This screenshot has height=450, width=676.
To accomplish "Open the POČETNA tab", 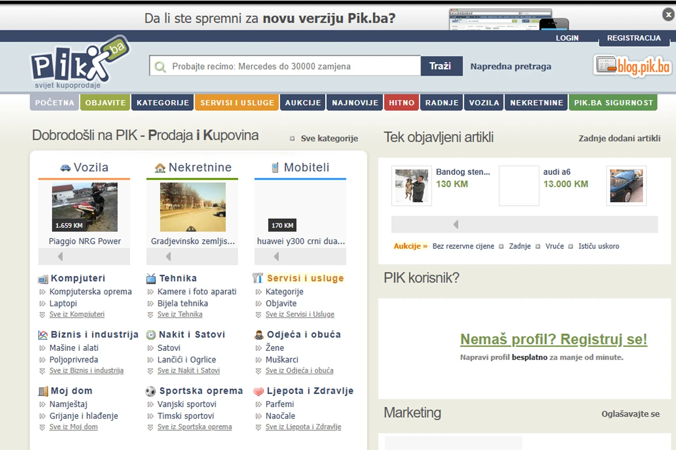I will click(55, 102).
